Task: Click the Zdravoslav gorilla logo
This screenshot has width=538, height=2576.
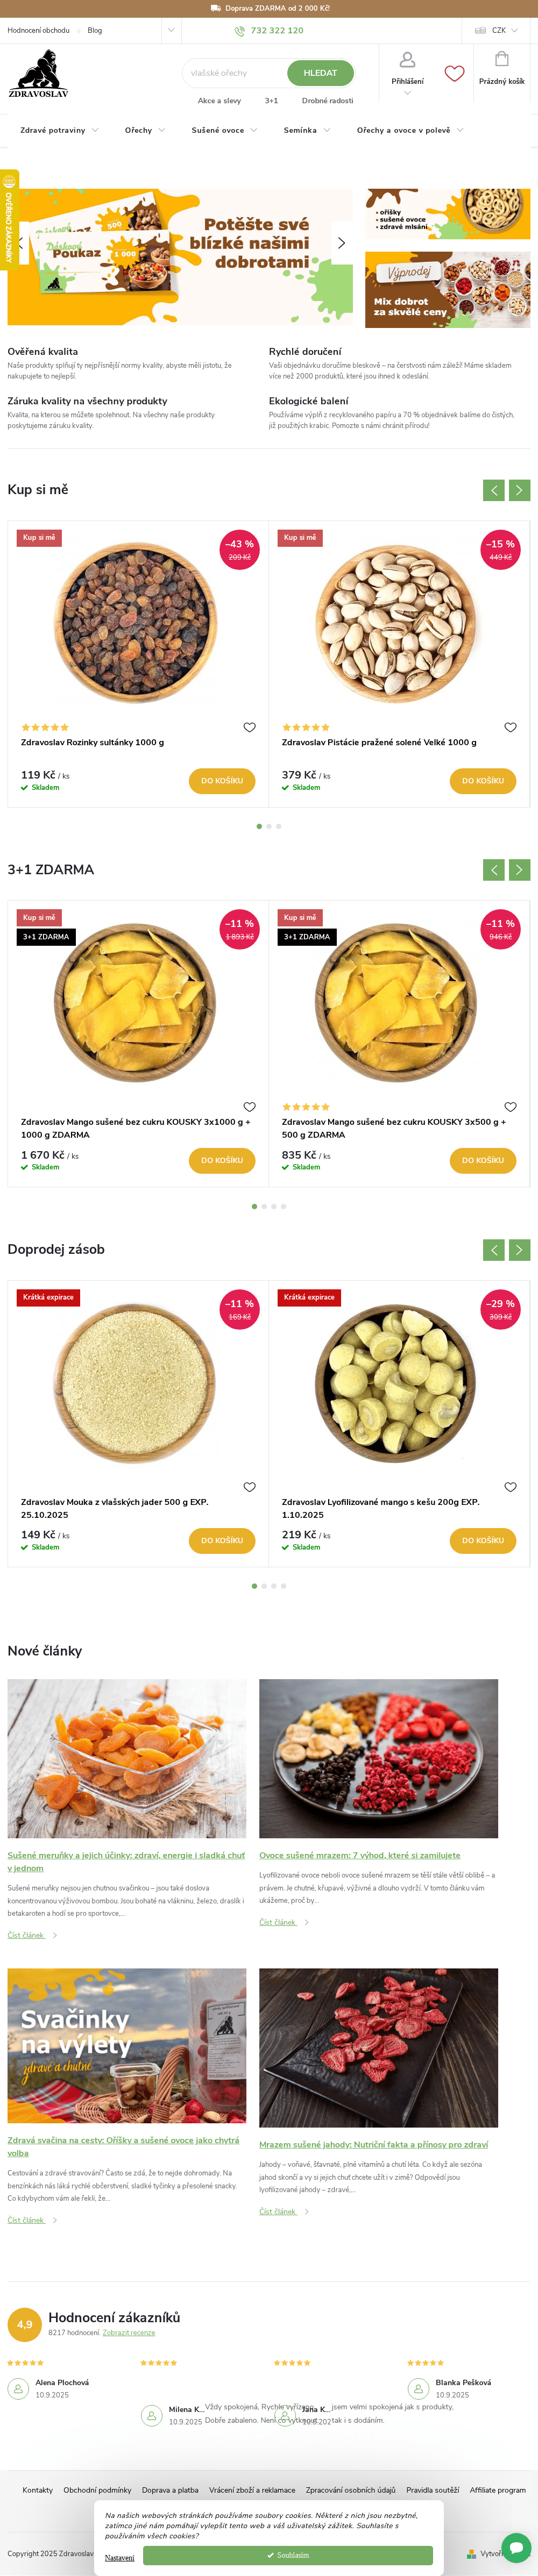Action: (x=38, y=74)
